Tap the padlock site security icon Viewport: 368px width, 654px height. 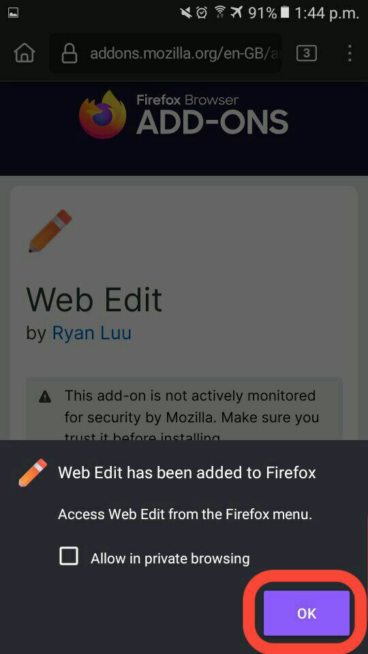click(x=70, y=53)
